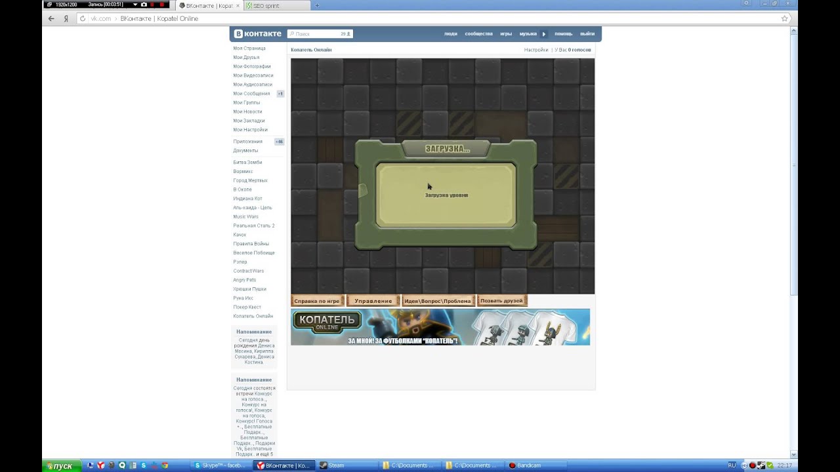This screenshot has width=840, height=472.
Task: Open Приложения in sidebar
Action: [247, 142]
